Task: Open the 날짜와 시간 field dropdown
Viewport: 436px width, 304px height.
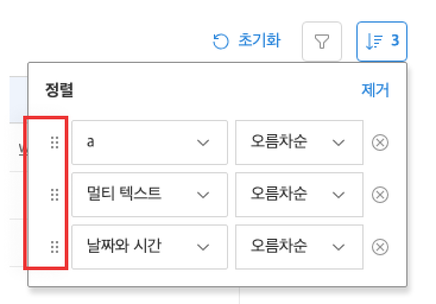Action: pyautogui.click(x=149, y=246)
